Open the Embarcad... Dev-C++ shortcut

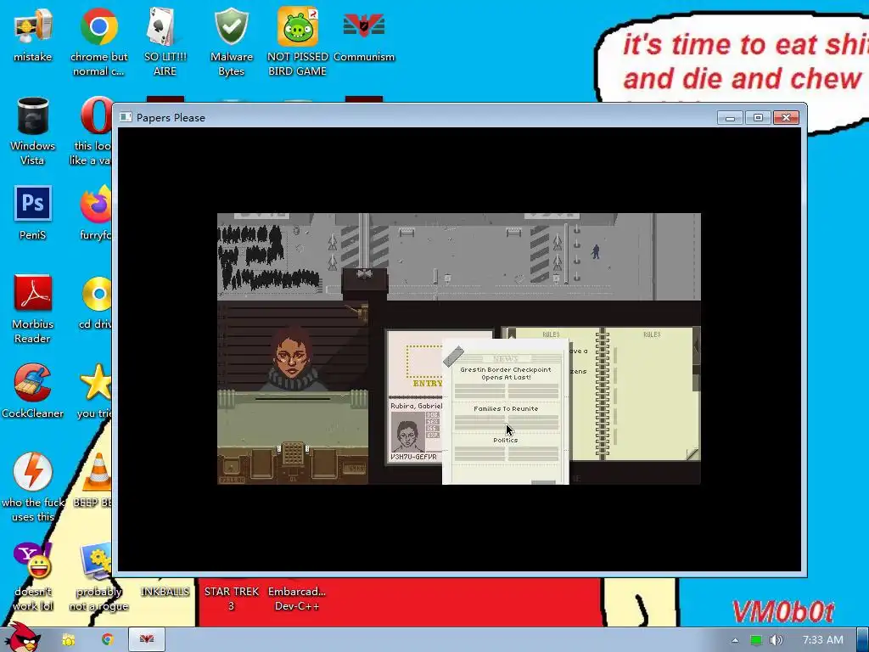click(297, 599)
